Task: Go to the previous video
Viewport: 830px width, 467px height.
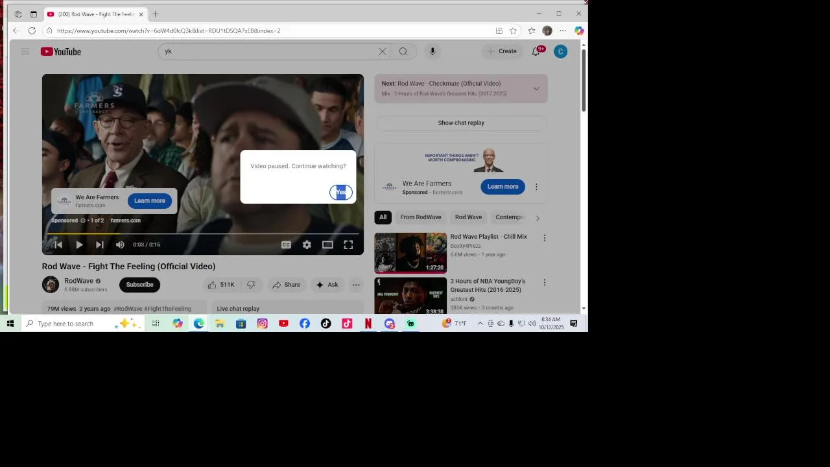Action: (x=58, y=245)
